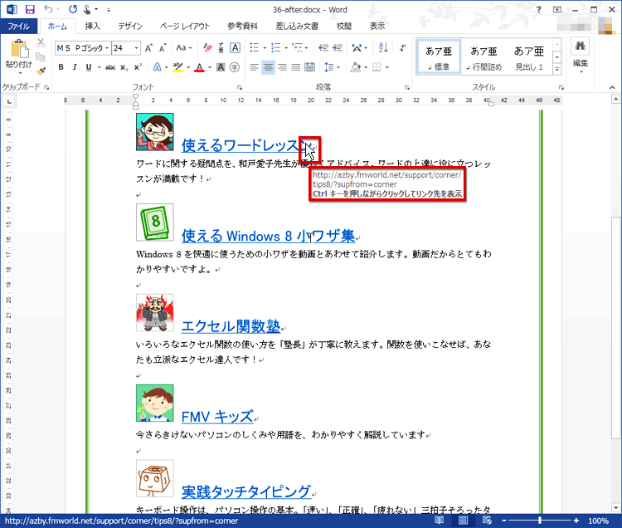Clear all formatting with eraser icon
Screen dimensions: 622x528
coord(207,48)
